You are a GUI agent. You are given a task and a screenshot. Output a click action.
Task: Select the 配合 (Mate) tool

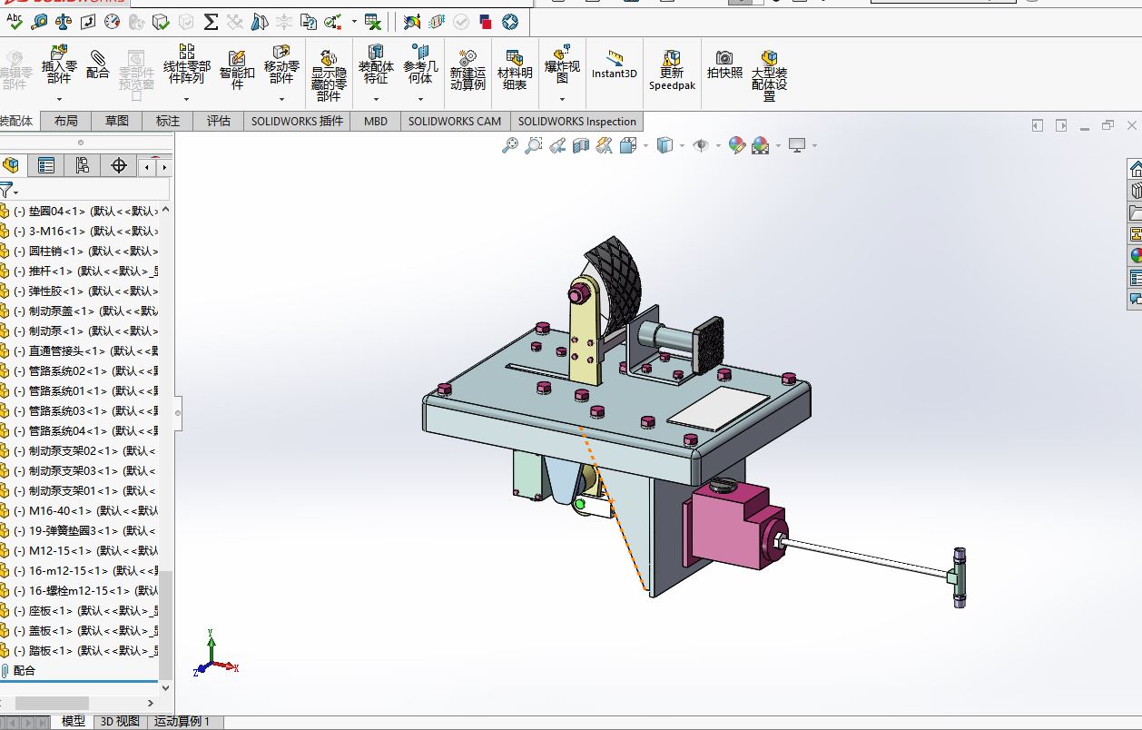(x=98, y=64)
